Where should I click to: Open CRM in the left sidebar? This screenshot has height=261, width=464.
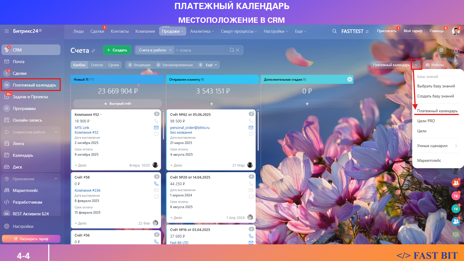[31, 50]
